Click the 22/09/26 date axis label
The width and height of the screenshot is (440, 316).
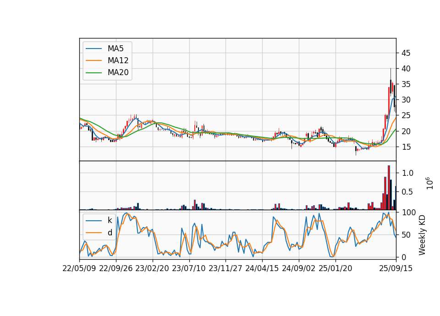116,268
